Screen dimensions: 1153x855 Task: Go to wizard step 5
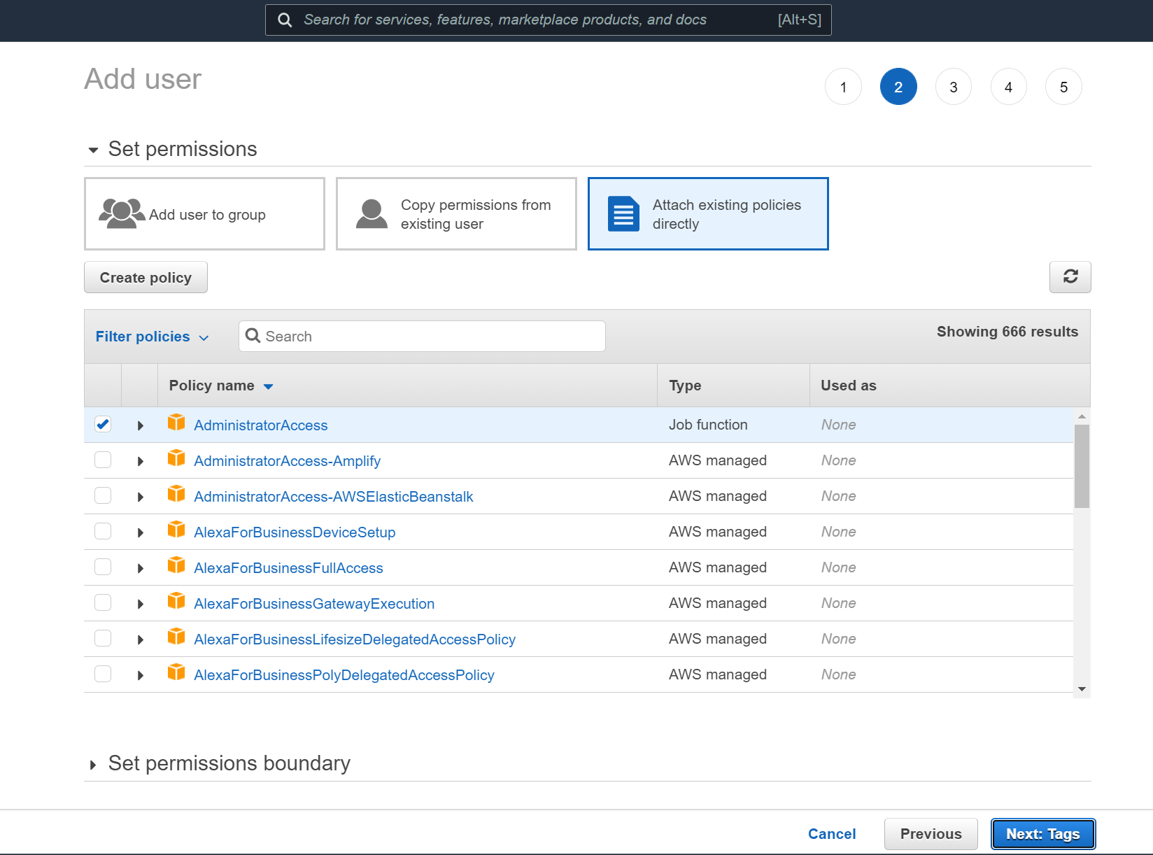1063,87
